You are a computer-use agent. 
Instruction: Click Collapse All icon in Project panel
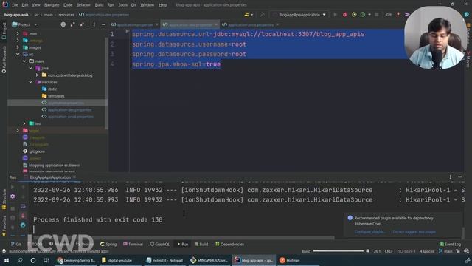click(82, 24)
